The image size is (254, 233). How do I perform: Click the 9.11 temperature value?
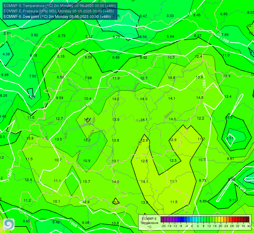pyautogui.click(x=233, y=200)
